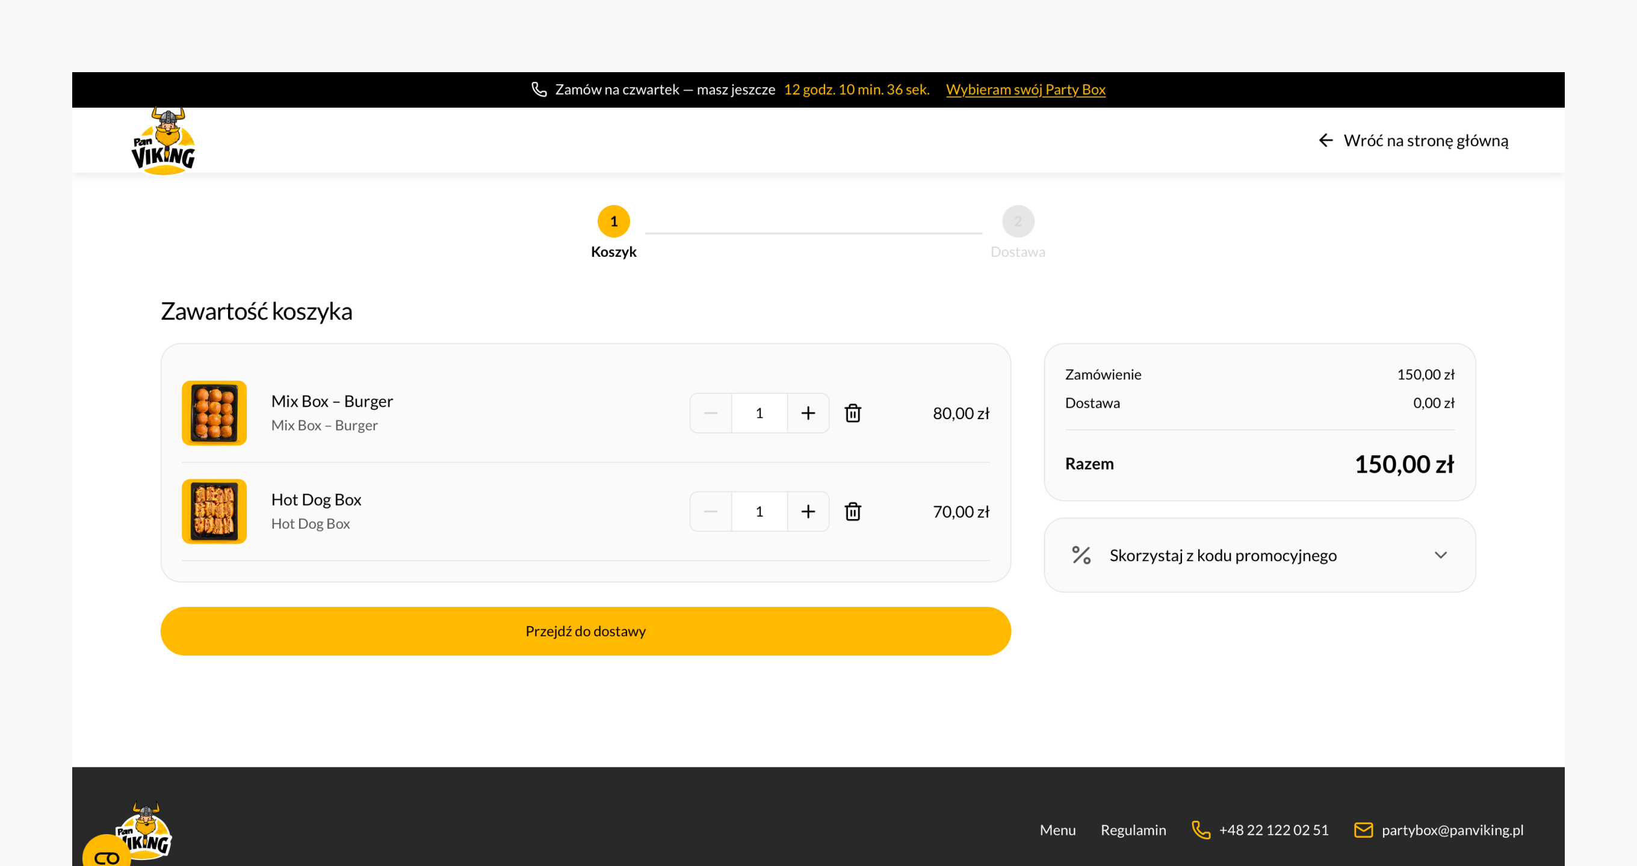Open the Menu footer link

1057,831
